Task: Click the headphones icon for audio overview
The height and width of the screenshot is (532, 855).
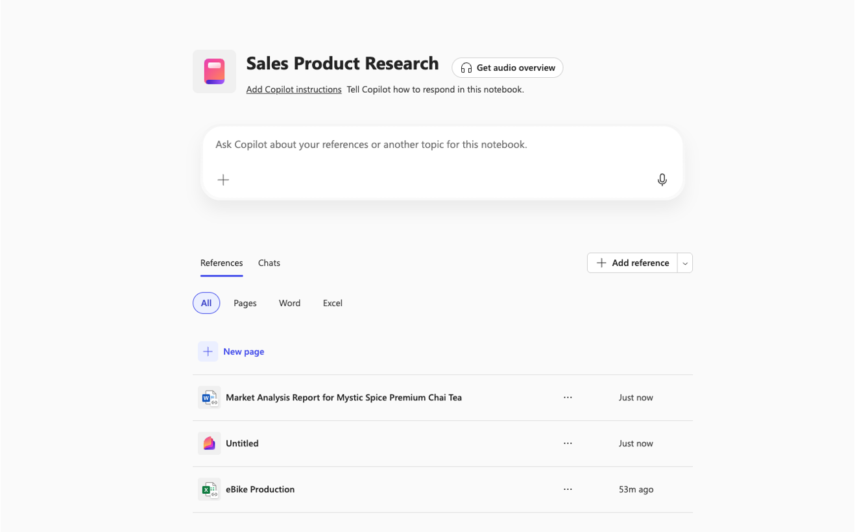Action: pyautogui.click(x=466, y=68)
